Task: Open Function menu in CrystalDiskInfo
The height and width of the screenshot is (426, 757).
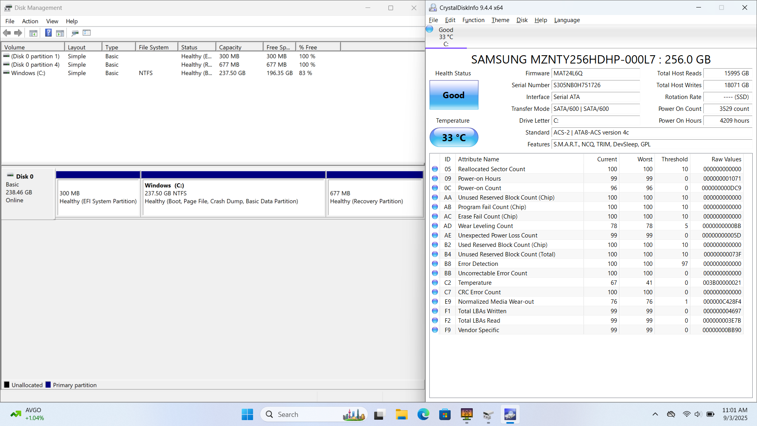Action: click(473, 20)
